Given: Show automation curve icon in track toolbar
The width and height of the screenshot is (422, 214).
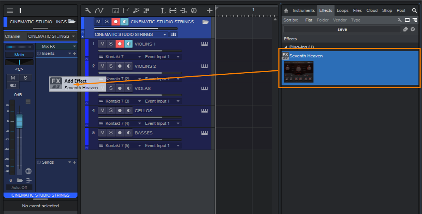Looking at the screenshot, I should (x=99, y=10).
